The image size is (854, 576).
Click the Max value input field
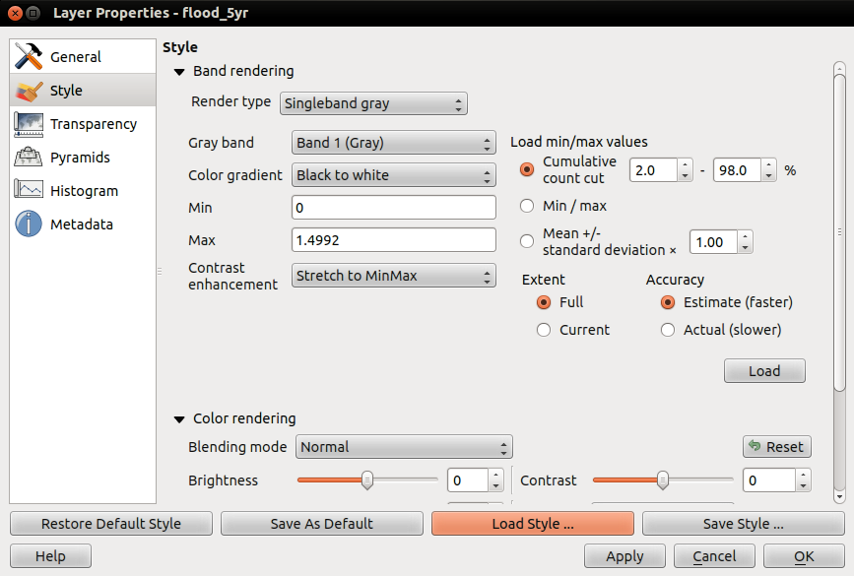tap(394, 240)
